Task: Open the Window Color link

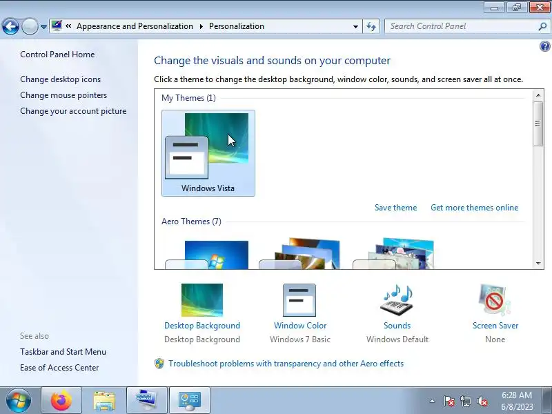Action: [x=300, y=326]
